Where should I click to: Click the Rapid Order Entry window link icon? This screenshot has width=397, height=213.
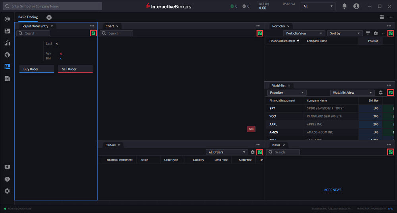click(93, 33)
